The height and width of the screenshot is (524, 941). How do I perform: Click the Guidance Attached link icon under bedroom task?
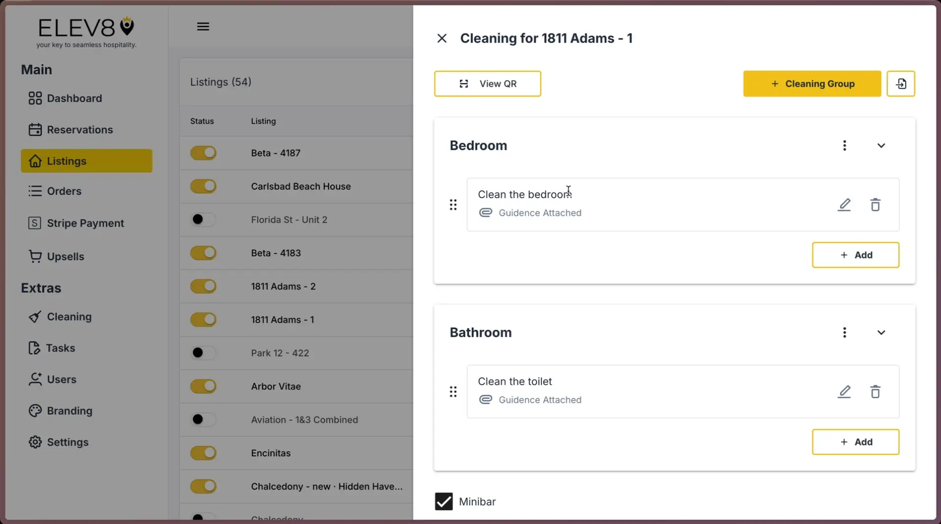pos(485,212)
